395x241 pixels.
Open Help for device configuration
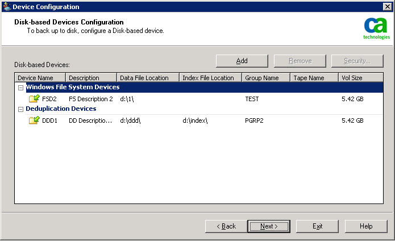(366, 226)
